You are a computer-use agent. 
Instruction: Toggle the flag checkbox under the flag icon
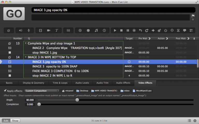(193, 20)
